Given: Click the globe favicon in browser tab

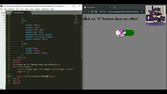Looking at the screenshot, I should pos(85,7).
